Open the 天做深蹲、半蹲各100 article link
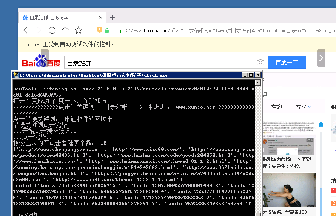Screen dimensions: 336x216 coord(285,212)
